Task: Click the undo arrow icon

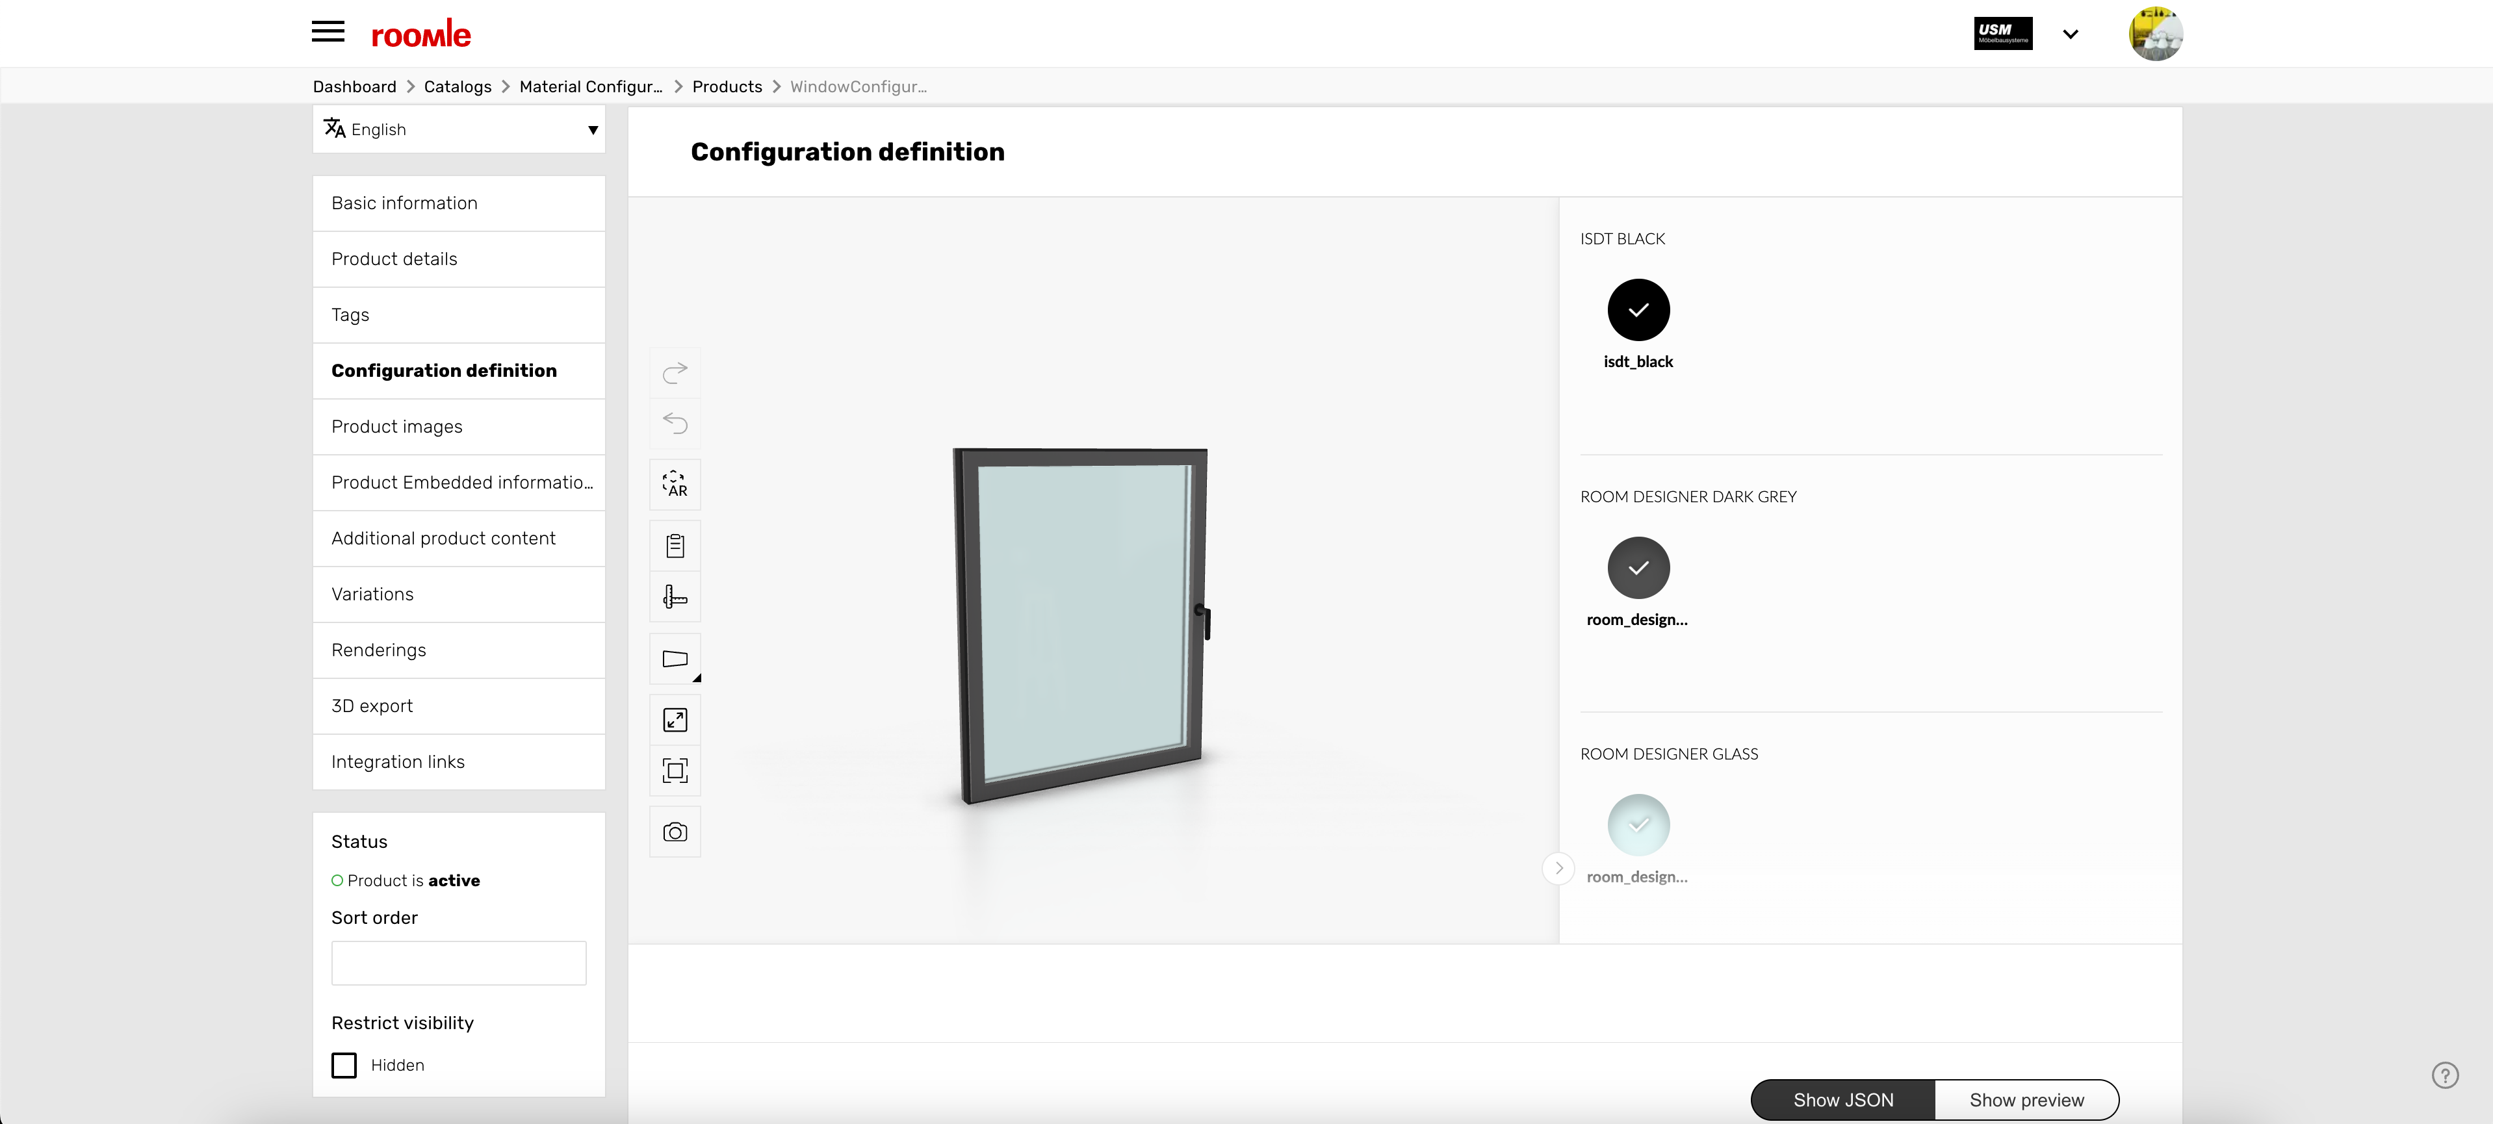Action: click(x=675, y=423)
